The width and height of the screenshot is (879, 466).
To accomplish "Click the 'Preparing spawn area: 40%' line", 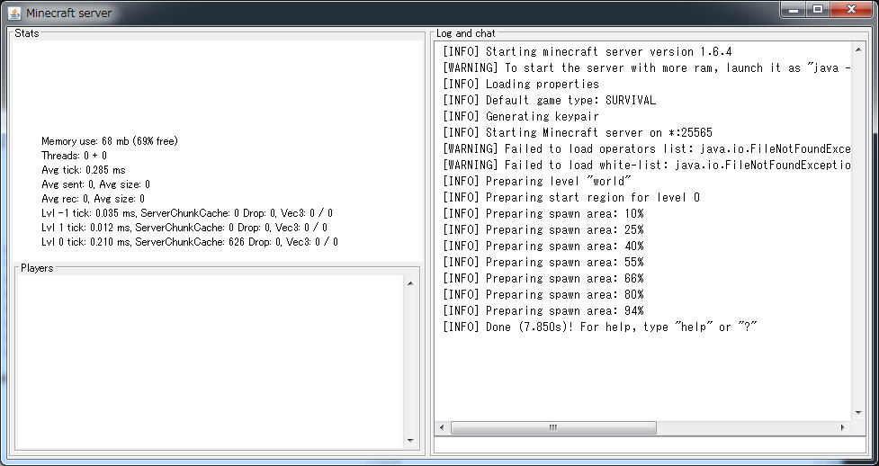I will click(x=543, y=246).
